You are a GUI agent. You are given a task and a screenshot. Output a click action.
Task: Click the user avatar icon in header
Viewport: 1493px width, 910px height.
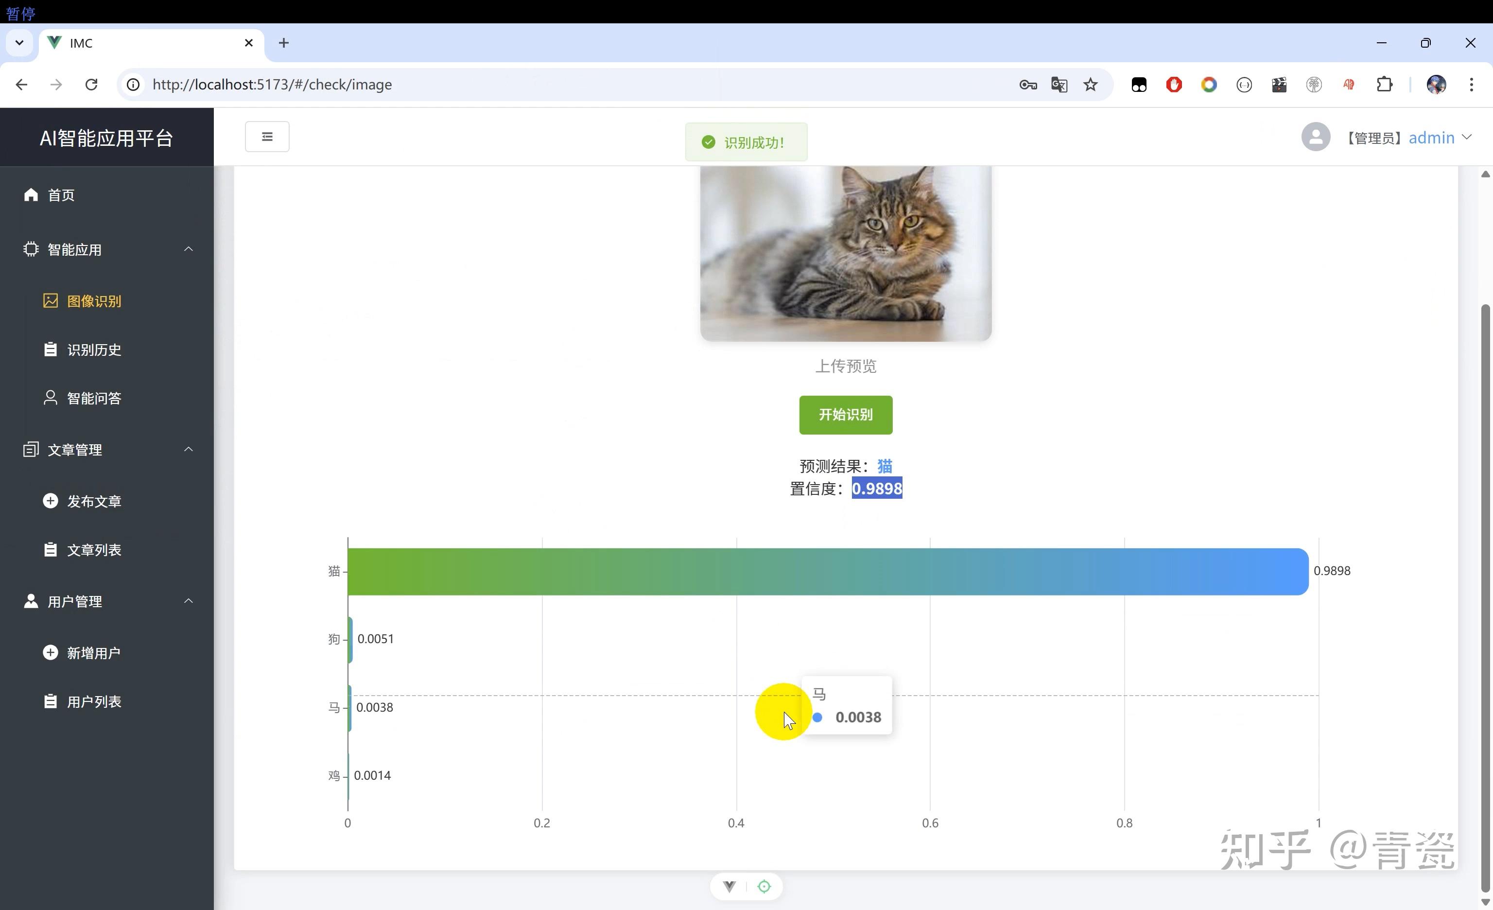click(1316, 137)
